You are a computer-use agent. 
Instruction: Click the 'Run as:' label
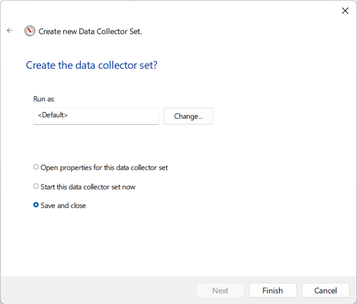click(x=44, y=99)
